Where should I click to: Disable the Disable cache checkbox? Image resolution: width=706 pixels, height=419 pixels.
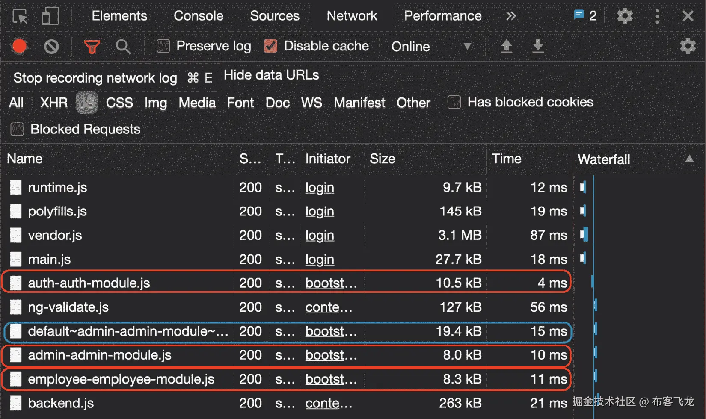[270, 46]
